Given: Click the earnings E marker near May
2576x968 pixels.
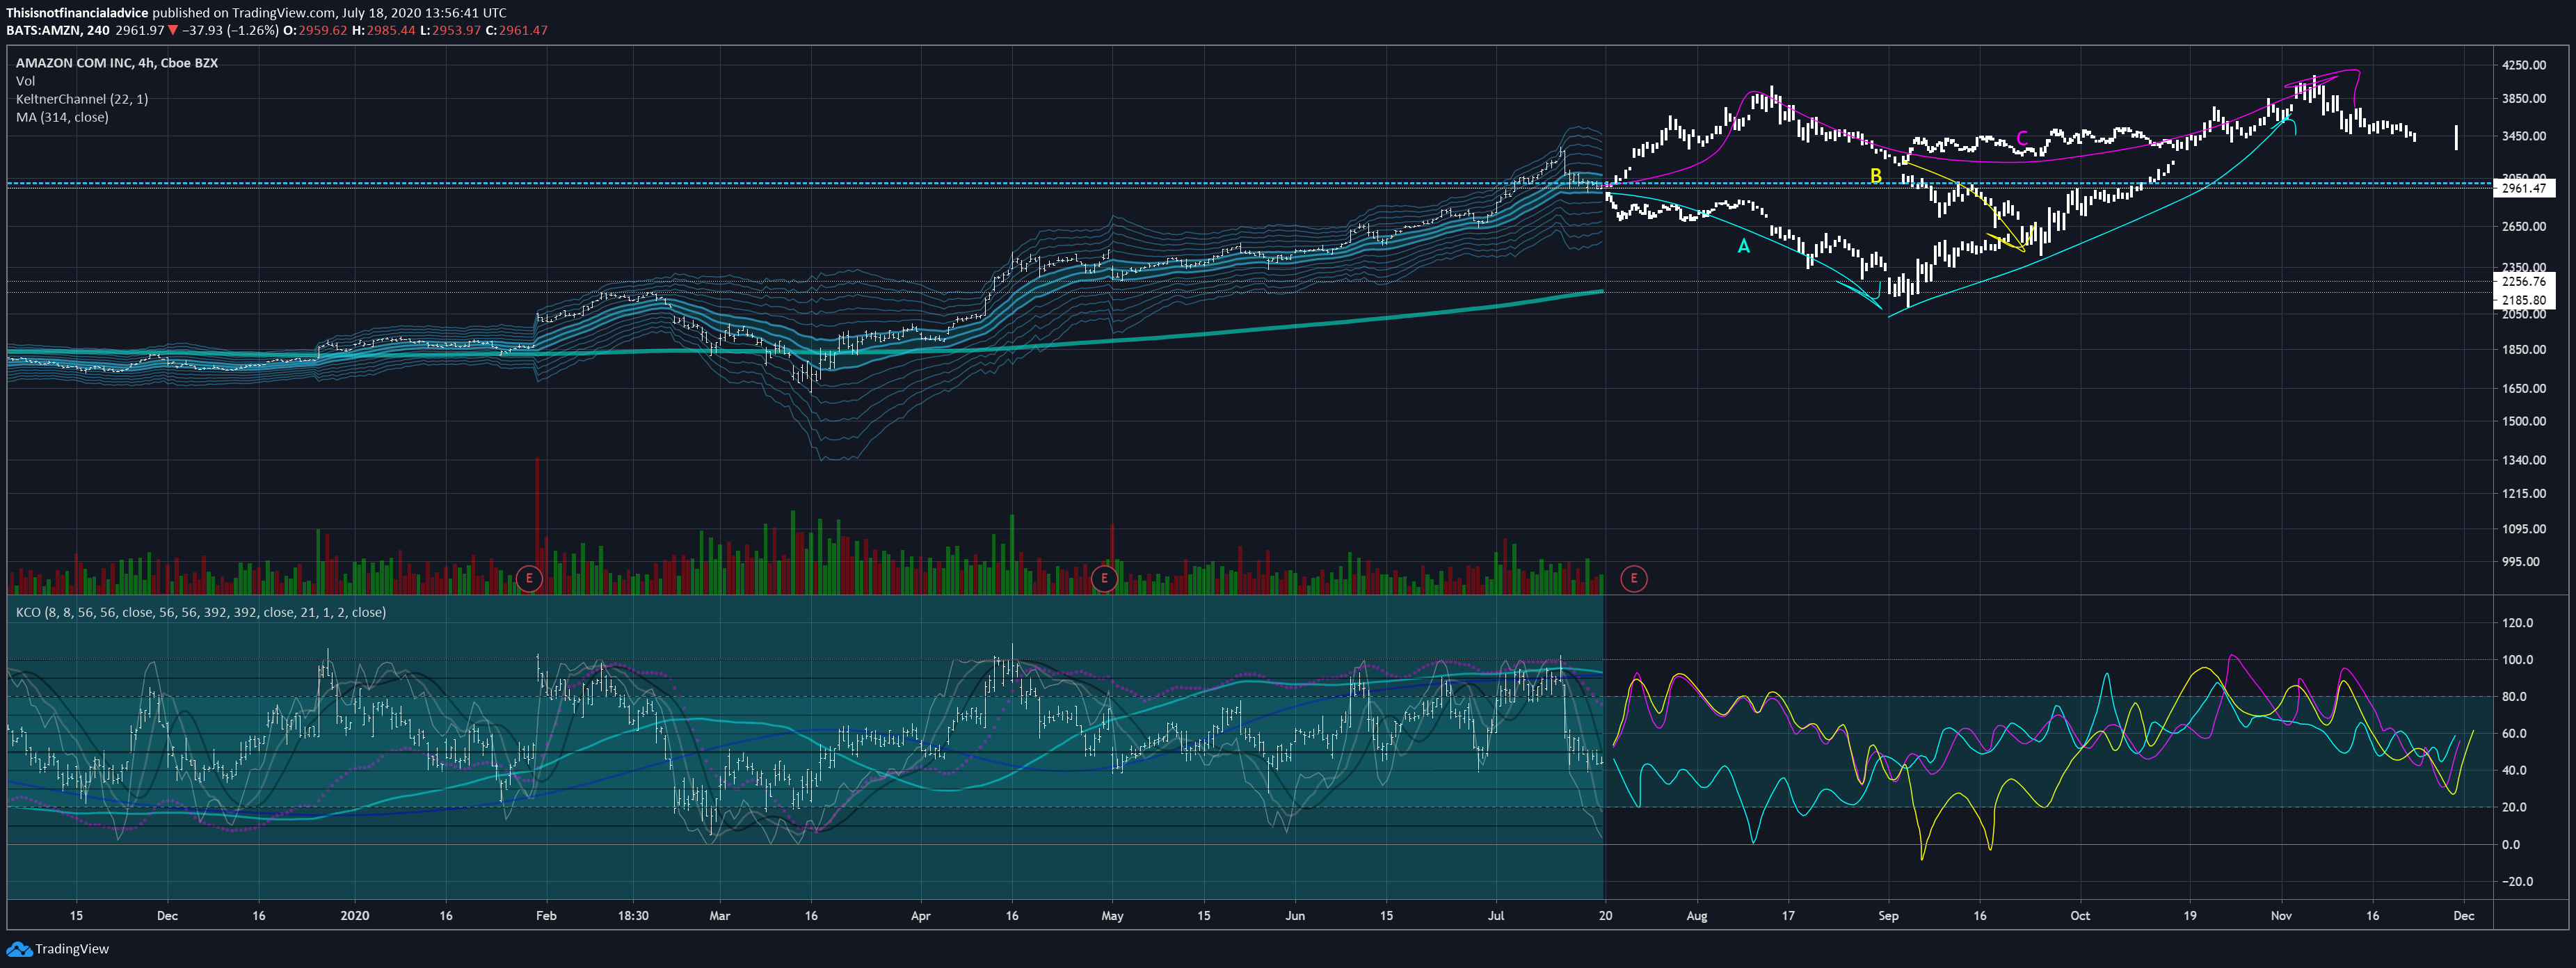Looking at the screenshot, I should (1104, 578).
